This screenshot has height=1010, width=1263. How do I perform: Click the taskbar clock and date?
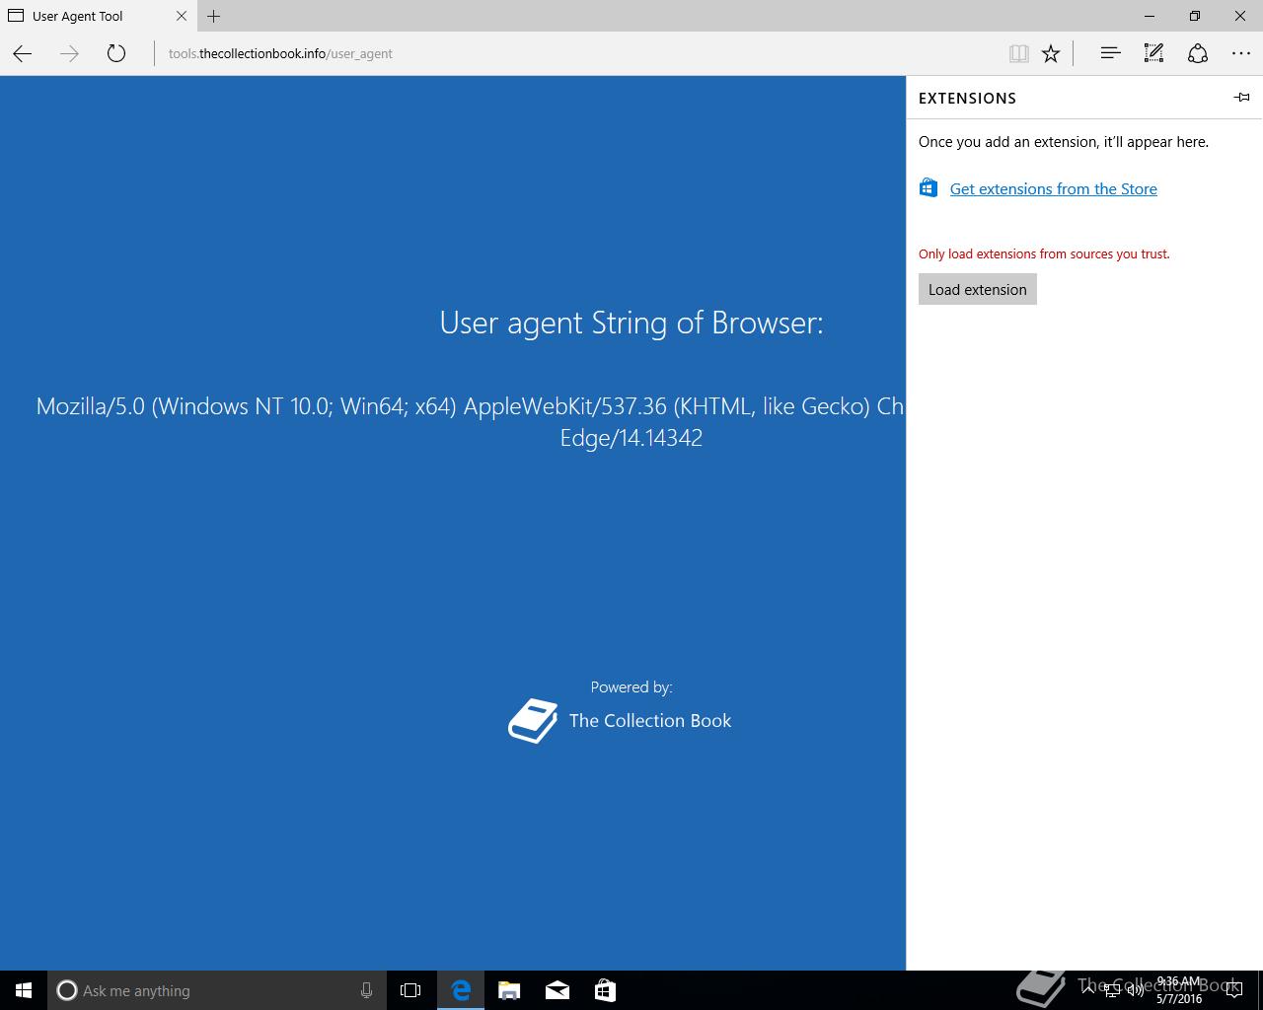click(1179, 990)
